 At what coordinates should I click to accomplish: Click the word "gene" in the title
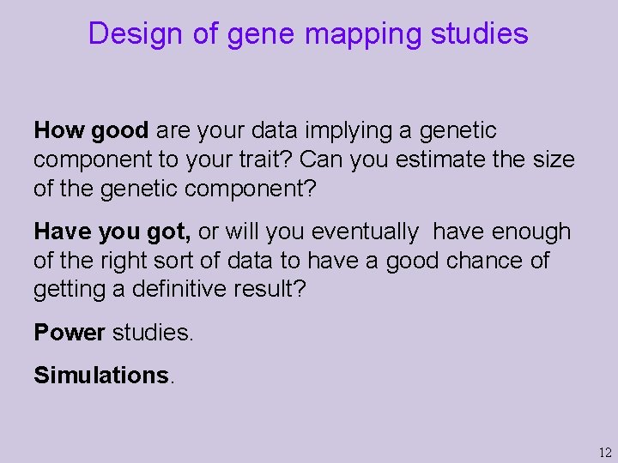[260, 33]
